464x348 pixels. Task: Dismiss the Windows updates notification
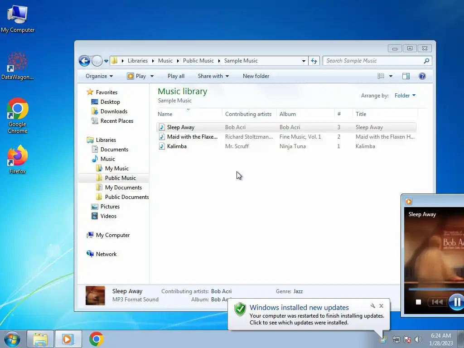(x=381, y=306)
